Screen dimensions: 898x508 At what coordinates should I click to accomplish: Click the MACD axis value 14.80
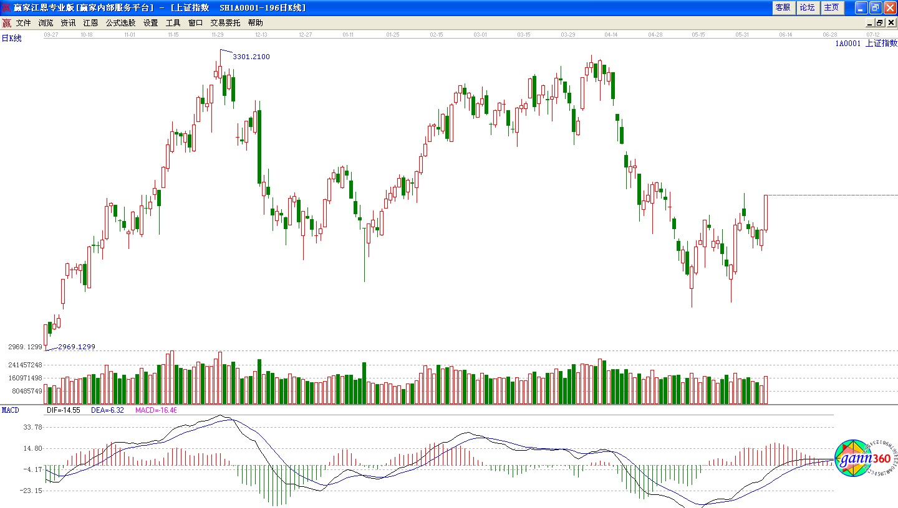32,448
